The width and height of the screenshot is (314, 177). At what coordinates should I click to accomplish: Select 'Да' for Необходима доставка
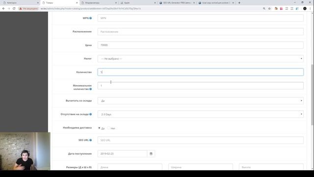[99, 128]
